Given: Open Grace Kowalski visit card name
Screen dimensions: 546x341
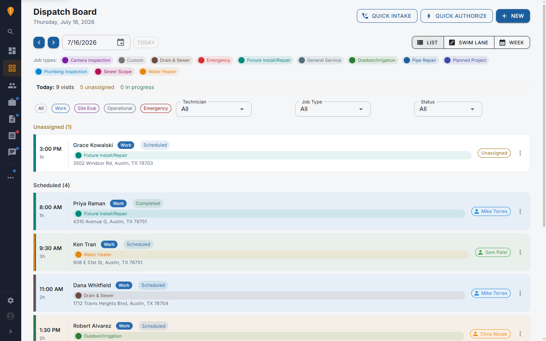Looking at the screenshot, I should coord(93,145).
